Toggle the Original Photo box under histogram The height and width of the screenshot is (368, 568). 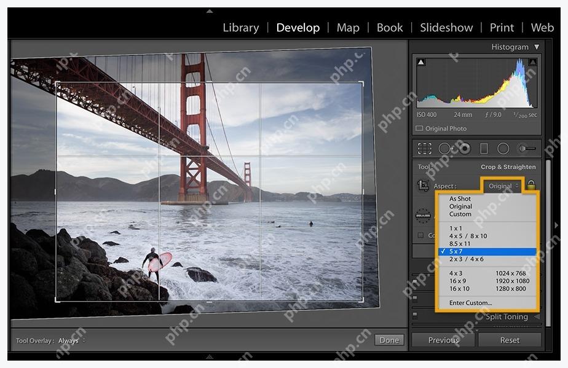(419, 128)
